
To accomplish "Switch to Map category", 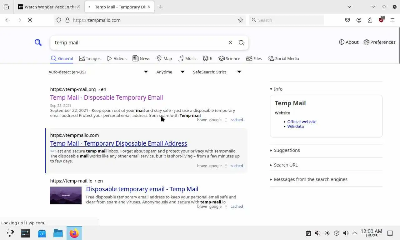I will (x=164, y=58).
